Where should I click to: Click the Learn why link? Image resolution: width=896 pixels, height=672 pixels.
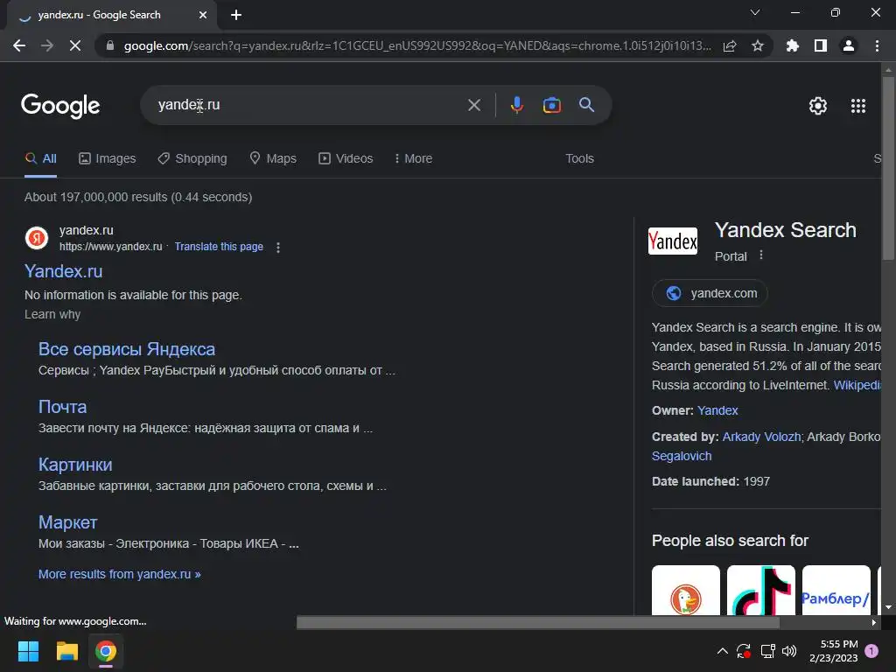pos(52,314)
